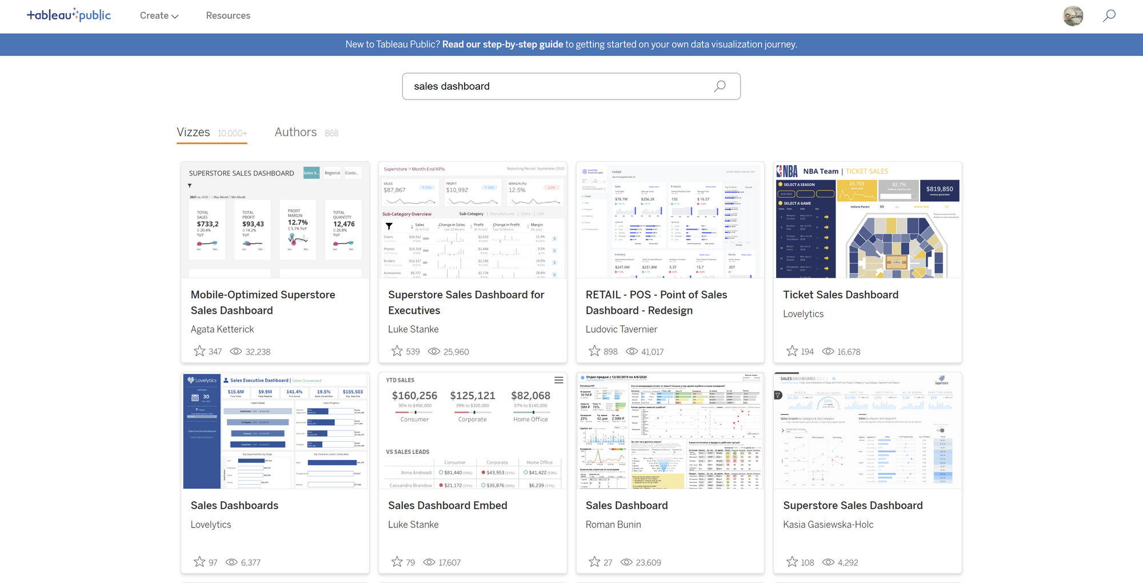This screenshot has height=583, width=1143.
Task: Open the Ticket Sales Dashboard title
Action: tap(841, 295)
